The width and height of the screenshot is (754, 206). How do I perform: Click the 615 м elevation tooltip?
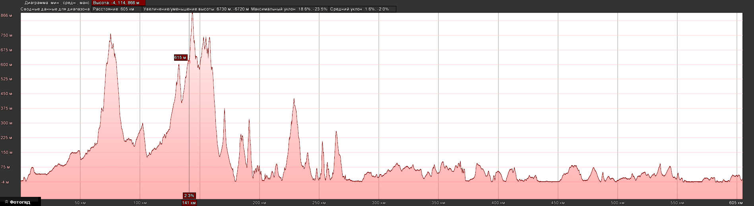pyautogui.click(x=180, y=58)
